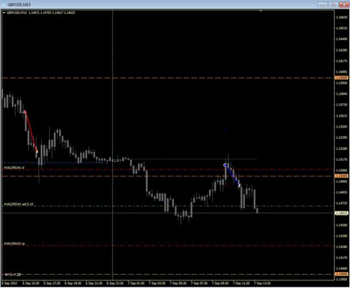Click the OHLC values '1.14671 1.14703 1.14617 1.14625'
The image size is (350, 288).
coord(52,13)
